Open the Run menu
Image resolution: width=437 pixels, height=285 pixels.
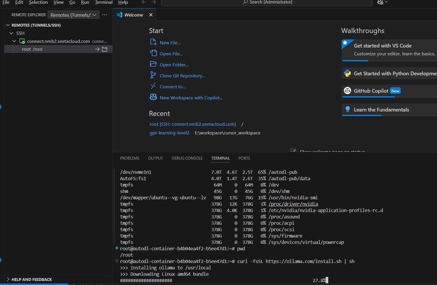point(85,2)
